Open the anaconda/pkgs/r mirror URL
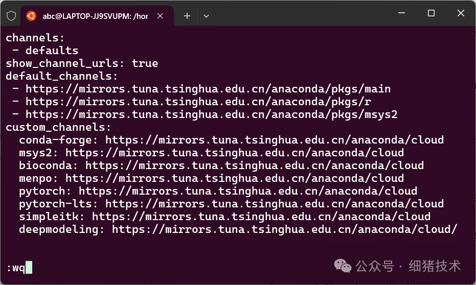476x285 pixels. point(198,102)
